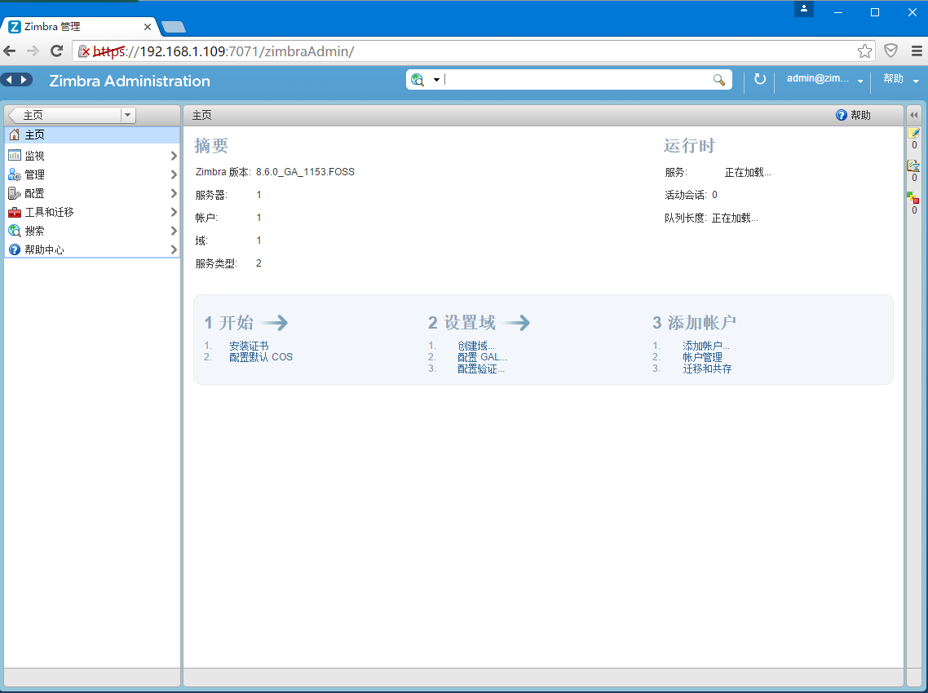Click the 帮助中心 question mark icon
The height and width of the screenshot is (693, 928).
click(x=14, y=249)
